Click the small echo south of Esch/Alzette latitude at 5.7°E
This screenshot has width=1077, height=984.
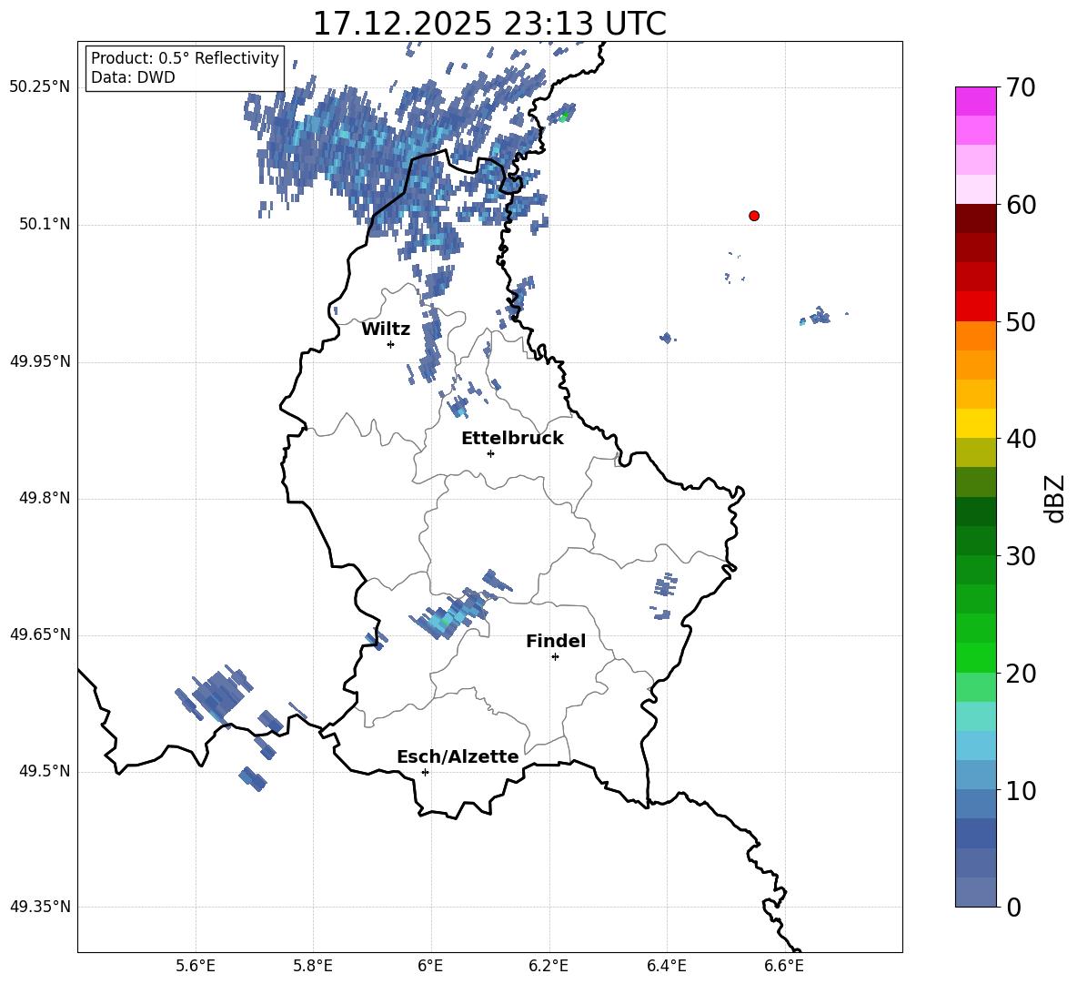tap(253, 778)
